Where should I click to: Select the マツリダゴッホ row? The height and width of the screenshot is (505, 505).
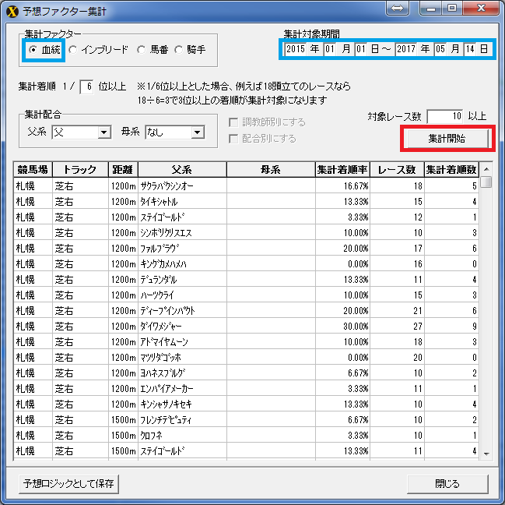click(x=246, y=357)
